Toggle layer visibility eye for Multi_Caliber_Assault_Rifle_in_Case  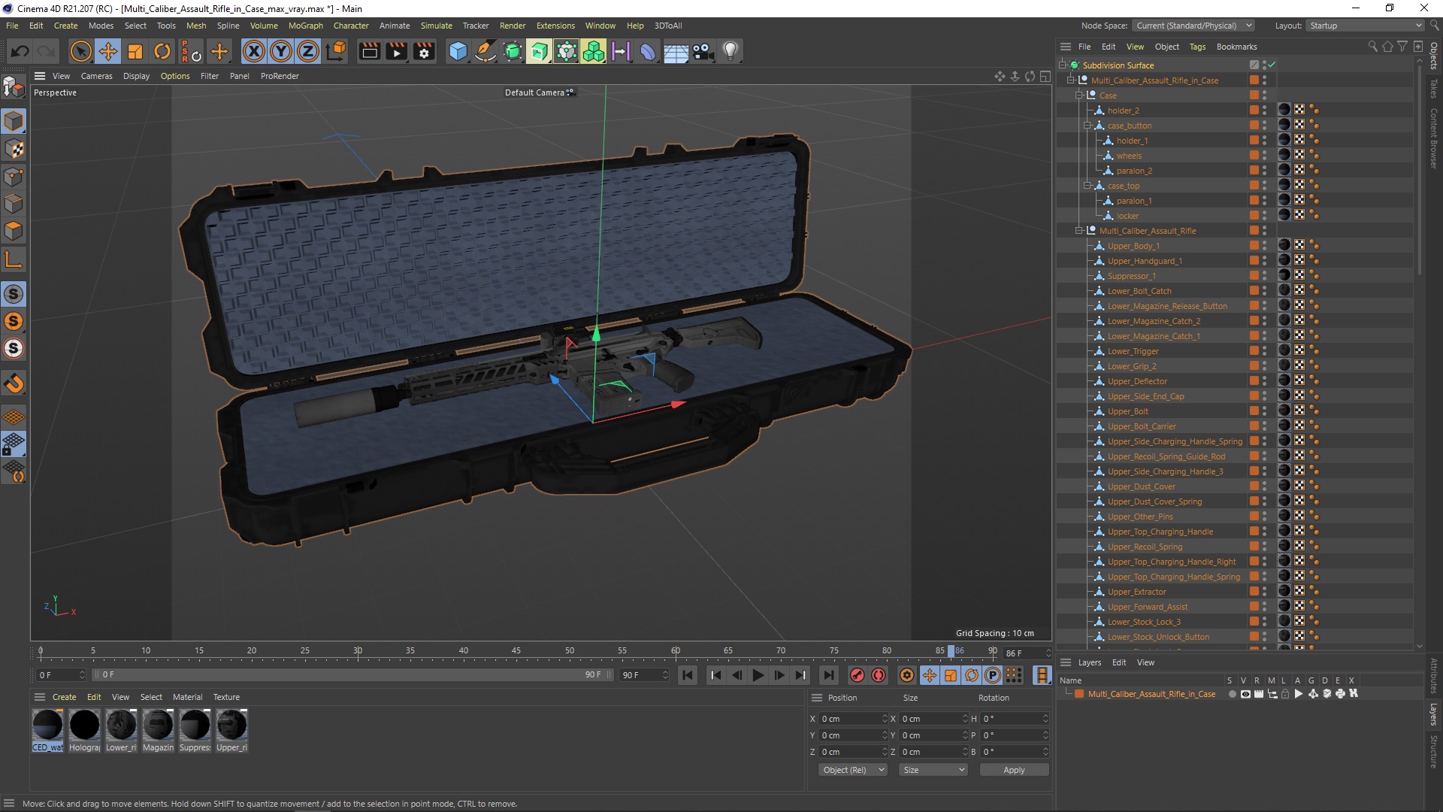pos(1245,694)
